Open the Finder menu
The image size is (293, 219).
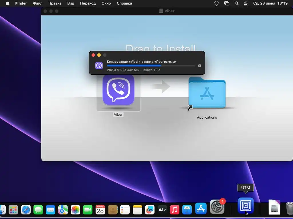(21, 3)
